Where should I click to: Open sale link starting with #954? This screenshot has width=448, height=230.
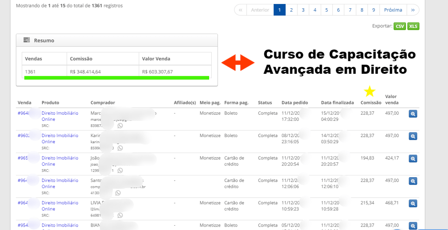(x=23, y=225)
